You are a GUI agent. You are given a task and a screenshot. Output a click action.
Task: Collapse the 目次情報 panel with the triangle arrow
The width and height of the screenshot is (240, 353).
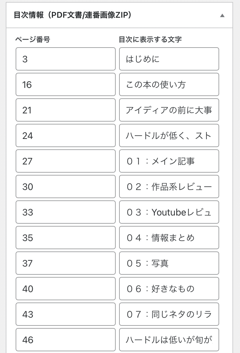pyautogui.click(x=222, y=16)
